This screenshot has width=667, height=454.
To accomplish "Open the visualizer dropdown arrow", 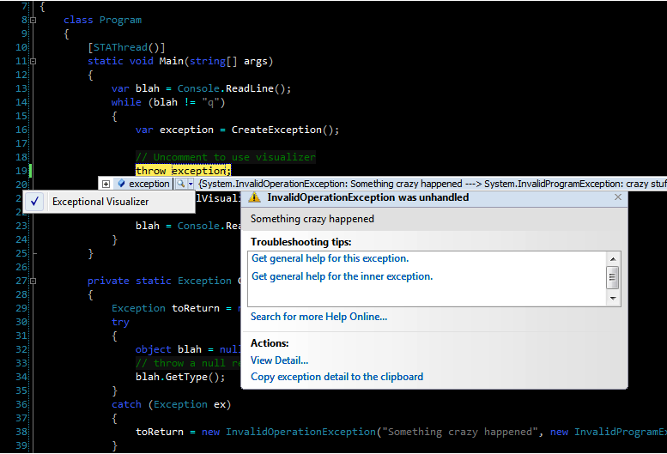I will pos(191,184).
